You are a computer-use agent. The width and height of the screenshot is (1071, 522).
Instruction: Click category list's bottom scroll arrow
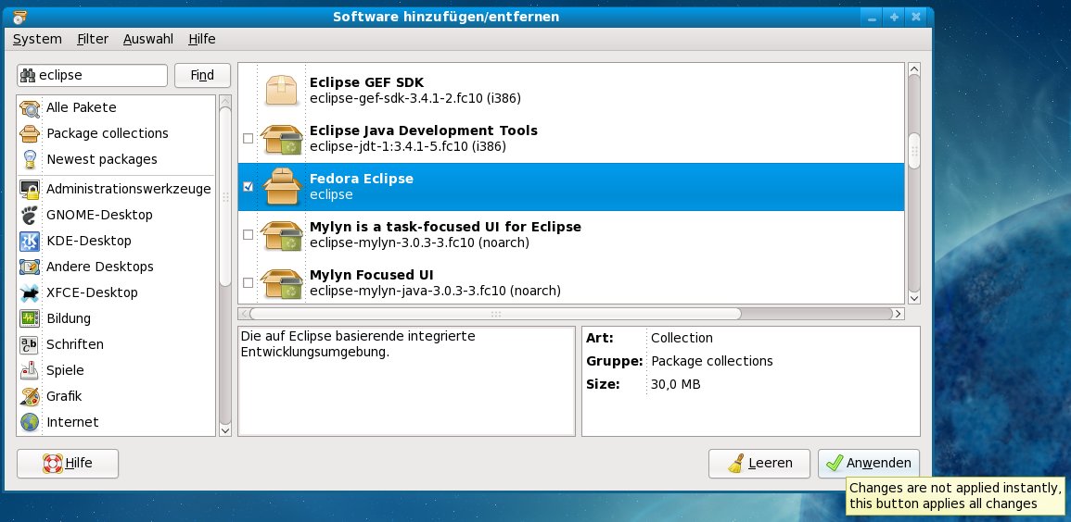coord(224,429)
